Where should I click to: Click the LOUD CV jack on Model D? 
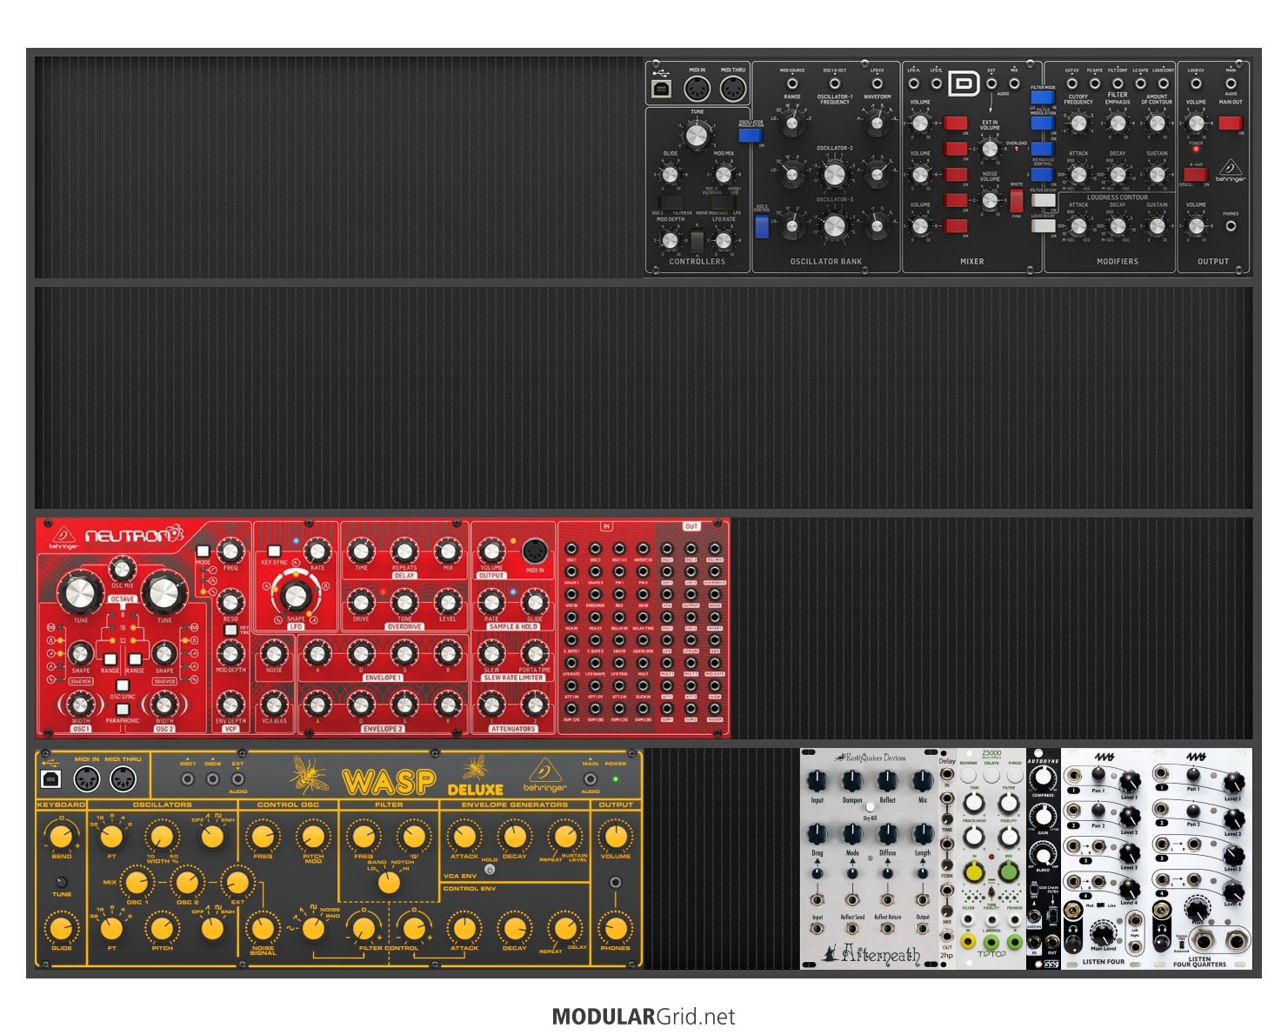coord(1196,83)
